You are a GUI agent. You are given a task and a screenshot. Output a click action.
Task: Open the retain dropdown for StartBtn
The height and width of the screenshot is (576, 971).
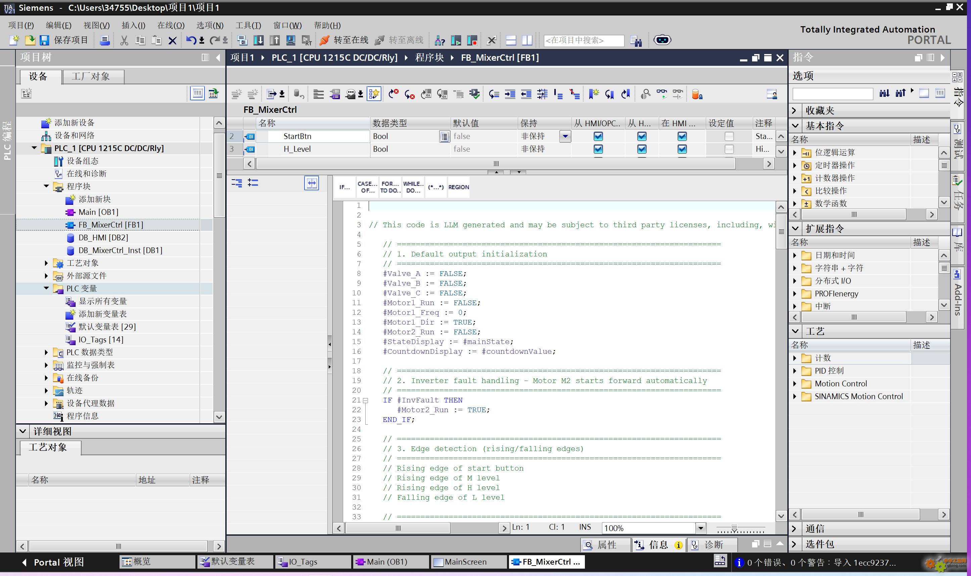point(565,136)
